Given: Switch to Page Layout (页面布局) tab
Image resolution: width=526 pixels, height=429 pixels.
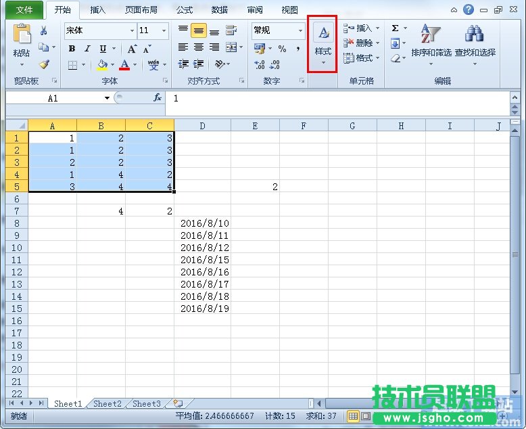Looking at the screenshot, I should pyautogui.click(x=141, y=10).
